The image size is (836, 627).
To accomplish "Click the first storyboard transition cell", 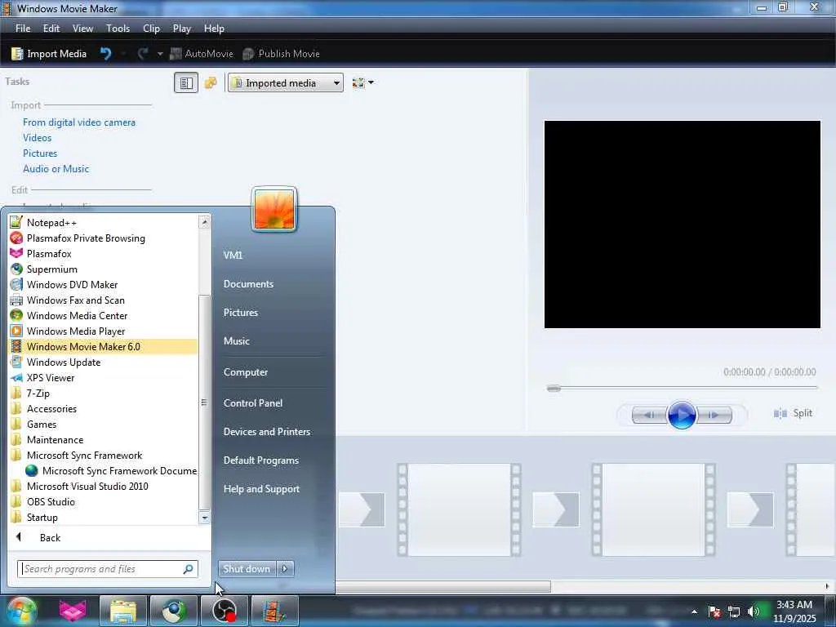I will pos(362,509).
